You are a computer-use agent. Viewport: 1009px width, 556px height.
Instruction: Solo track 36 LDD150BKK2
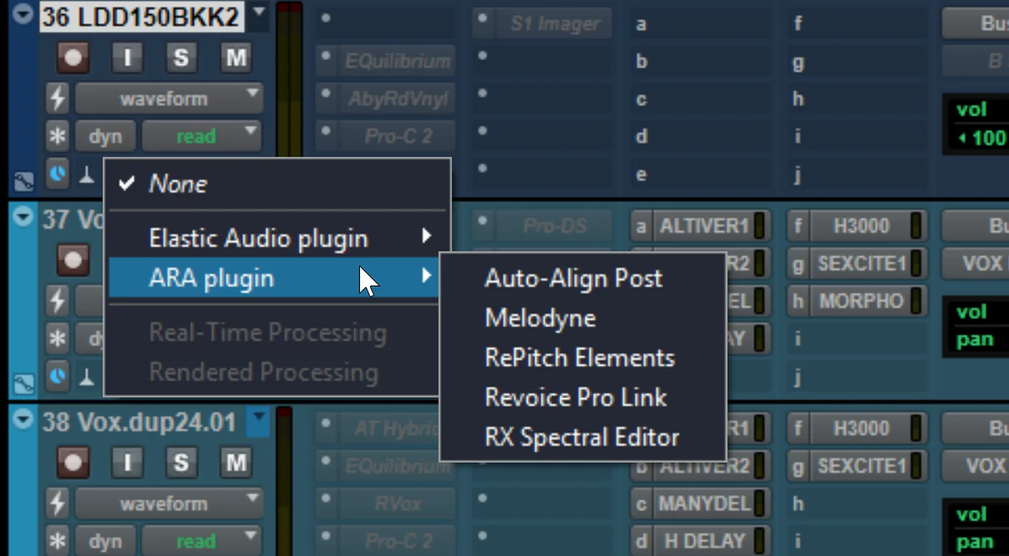[181, 58]
